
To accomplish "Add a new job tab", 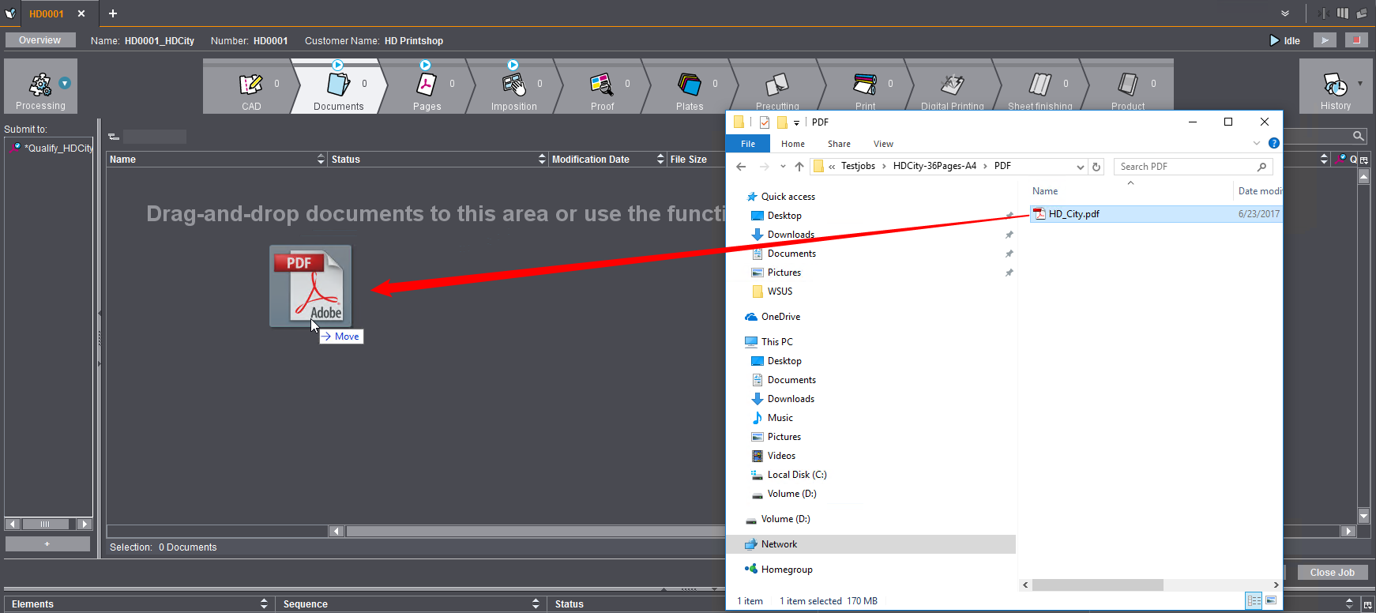I will tap(113, 13).
